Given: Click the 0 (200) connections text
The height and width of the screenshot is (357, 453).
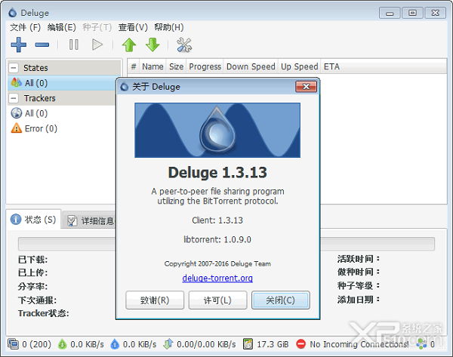Looking at the screenshot, I should [37, 344].
